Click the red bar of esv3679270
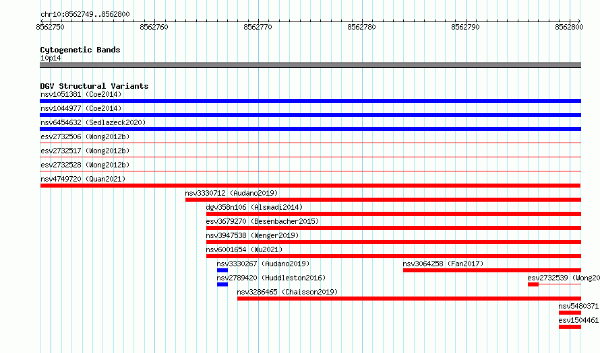The width and height of the screenshot is (600, 353). tap(393, 228)
